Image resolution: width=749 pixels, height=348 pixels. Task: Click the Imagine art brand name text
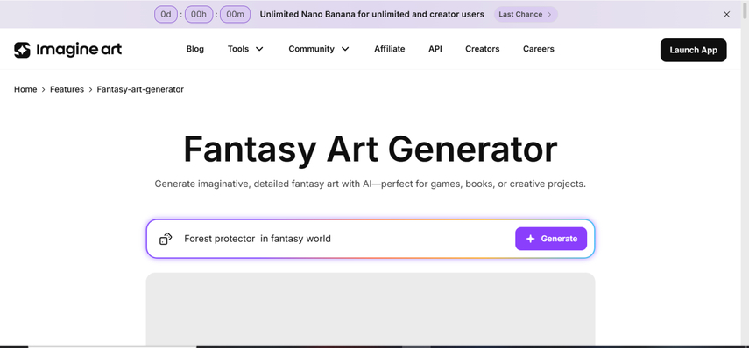point(79,50)
